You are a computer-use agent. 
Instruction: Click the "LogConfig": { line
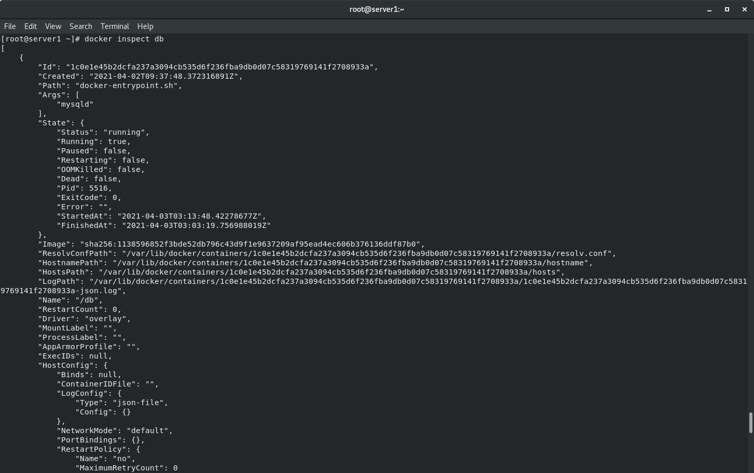(x=89, y=393)
